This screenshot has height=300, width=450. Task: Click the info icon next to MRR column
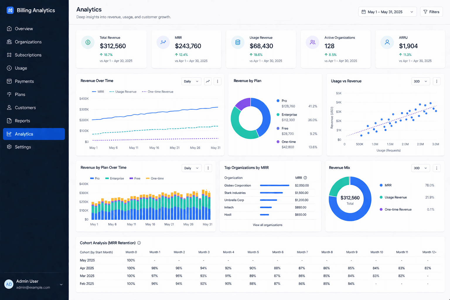point(305,178)
